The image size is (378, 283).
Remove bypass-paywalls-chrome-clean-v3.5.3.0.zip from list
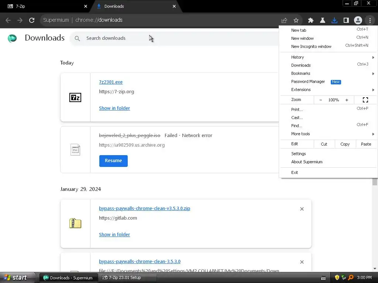click(x=302, y=209)
